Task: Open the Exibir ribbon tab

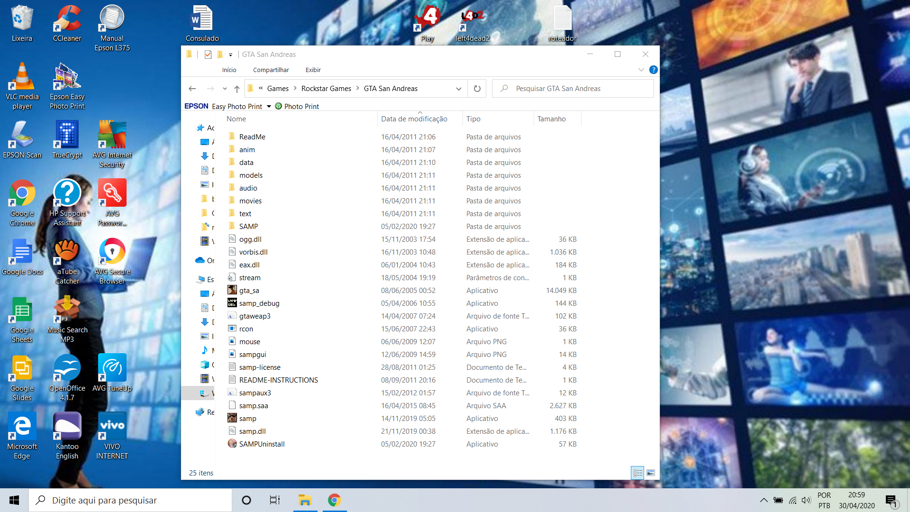Action: pyautogui.click(x=313, y=70)
